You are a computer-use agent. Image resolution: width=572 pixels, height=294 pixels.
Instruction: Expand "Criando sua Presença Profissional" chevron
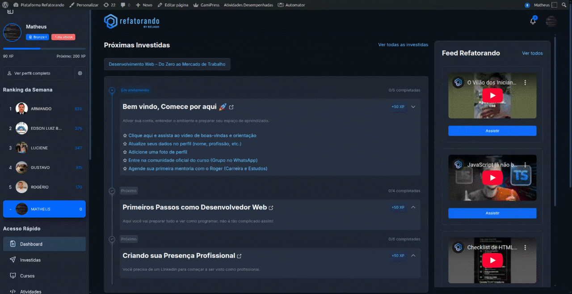pyautogui.click(x=413, y=256)
